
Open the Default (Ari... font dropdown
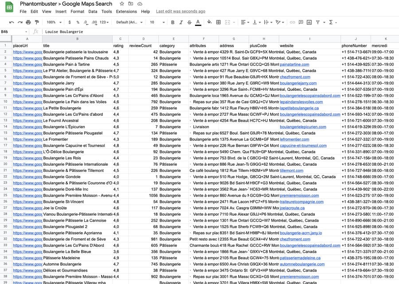(x=129, y=22)
